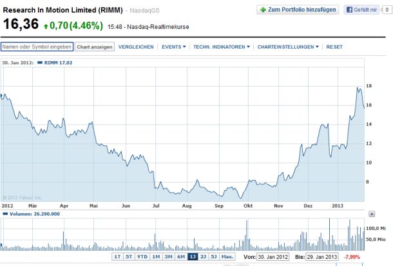Open the VERGLEICHEN option
The height and width of the screenshot is (266, 393).
click(136, 47)
